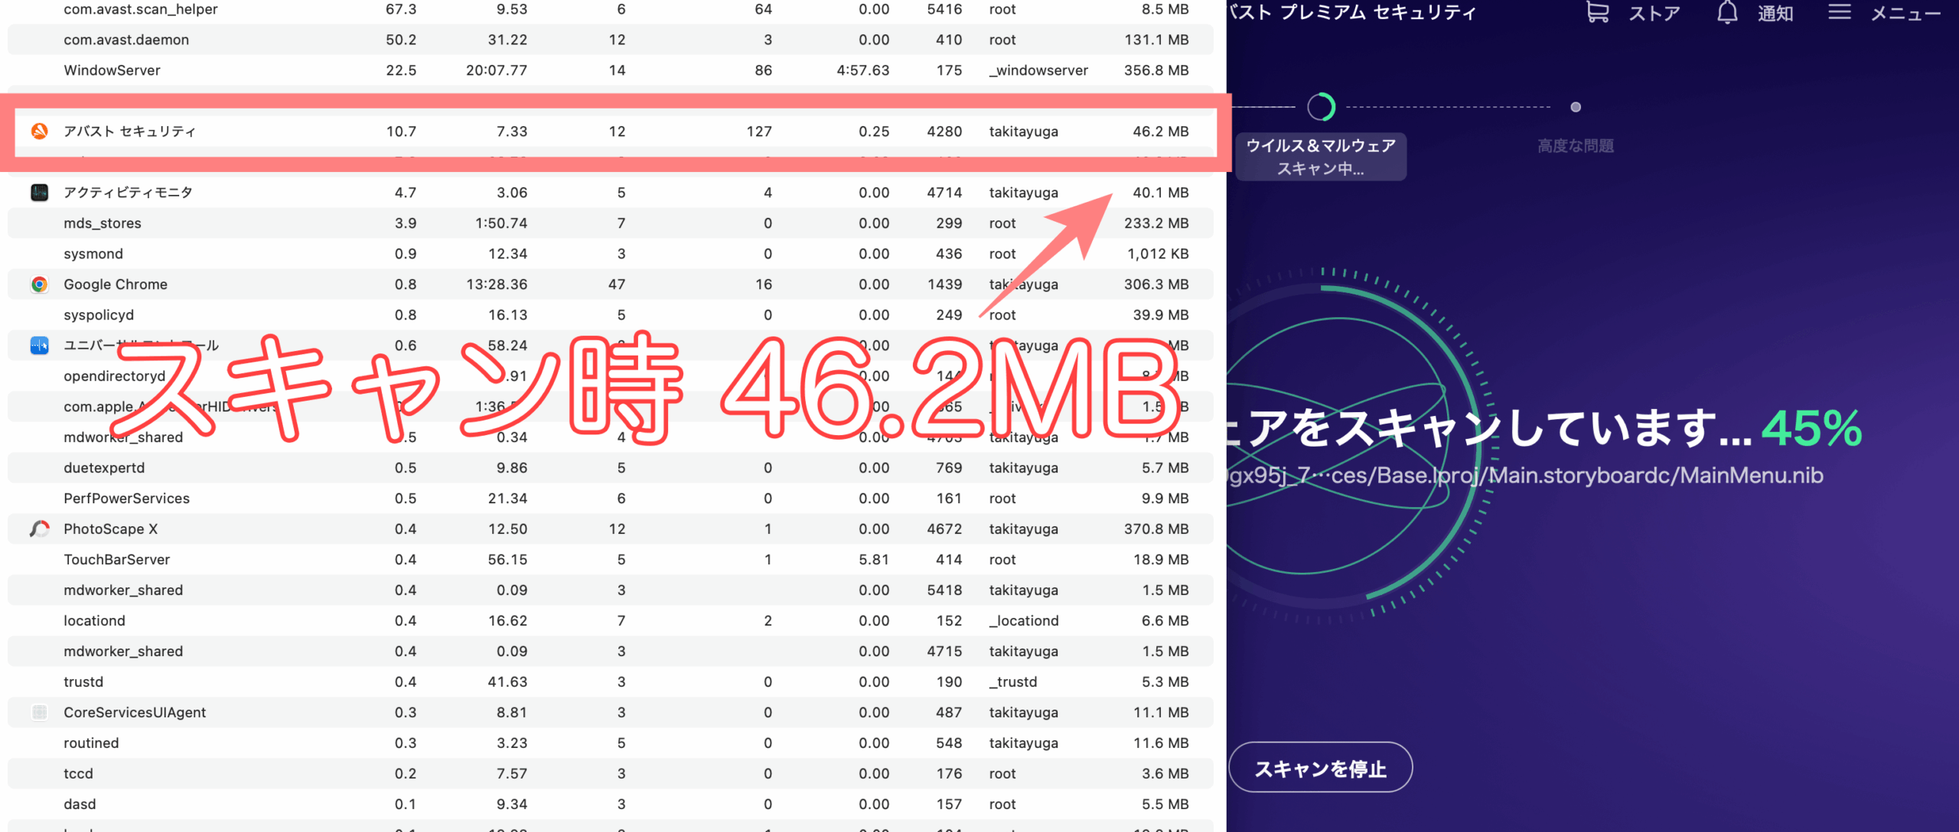
Task: Click the 46.2 MB memory value
Action: tap(1160, 131)
